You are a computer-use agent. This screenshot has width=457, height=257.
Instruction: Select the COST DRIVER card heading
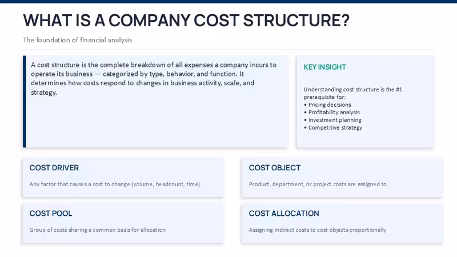point(54,168)
